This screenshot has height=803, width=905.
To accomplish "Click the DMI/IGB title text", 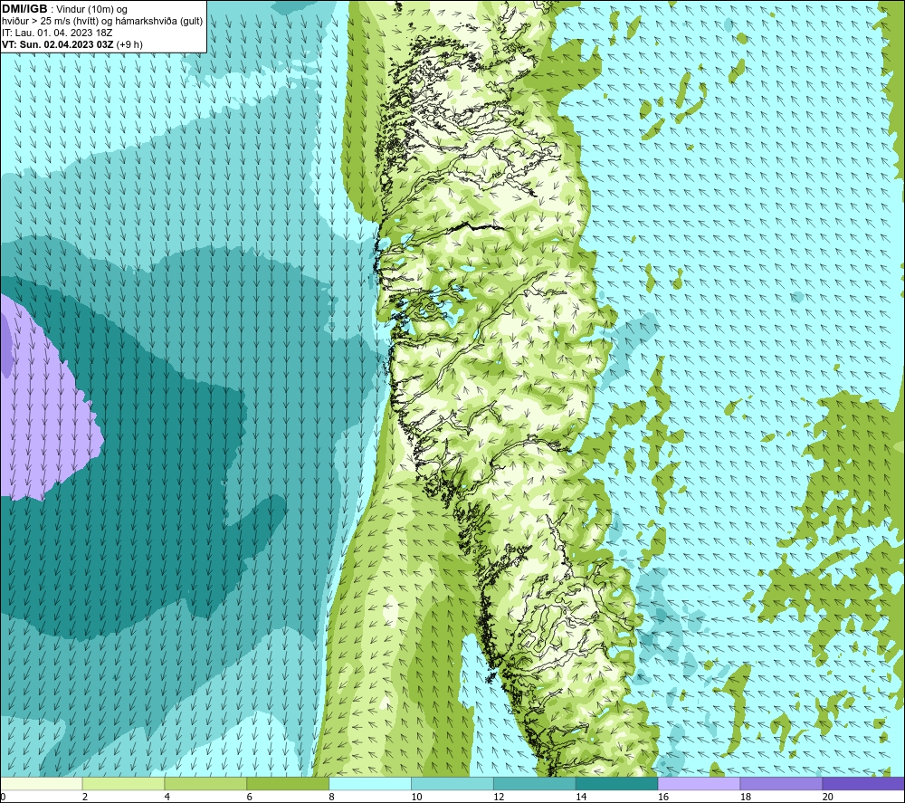I will (x=24, y=9).
